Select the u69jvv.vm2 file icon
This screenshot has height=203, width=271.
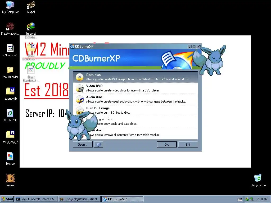tap(10, 48)
